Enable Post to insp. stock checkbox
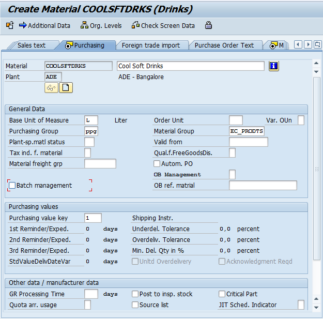The width and height of the screenshot is (323, 319). pos(135,294)
